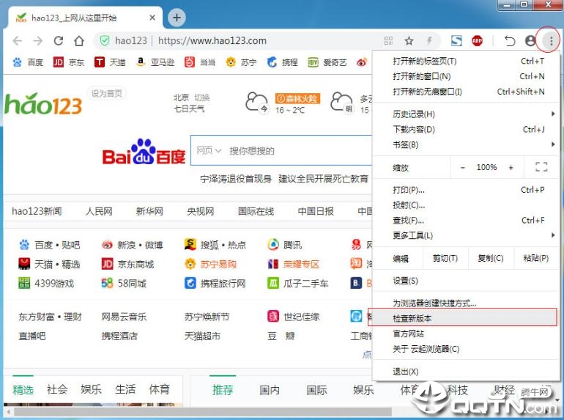Viewport: 564px width, 420px height.
Task: Open the 苏宁 bookmark
Action: (241, 62)
